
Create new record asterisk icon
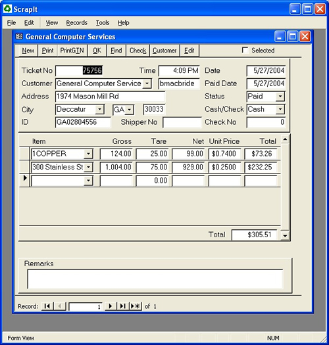tap(136, 306)
